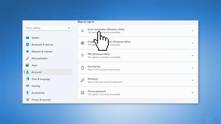Click the Password key icon

pyautogui.click(x=82, y=80)
